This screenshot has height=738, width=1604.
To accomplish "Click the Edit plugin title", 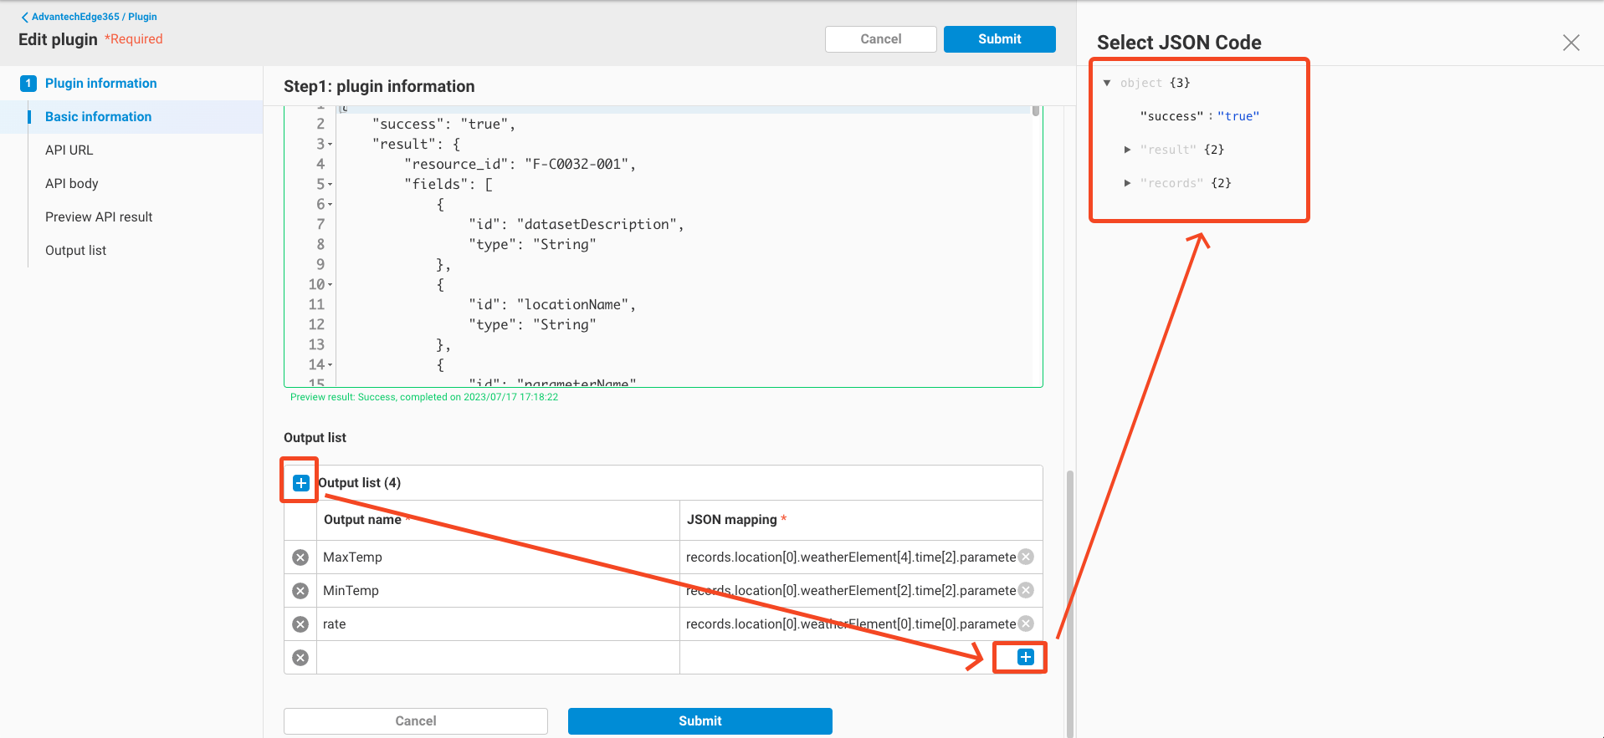I will (58, 39).
